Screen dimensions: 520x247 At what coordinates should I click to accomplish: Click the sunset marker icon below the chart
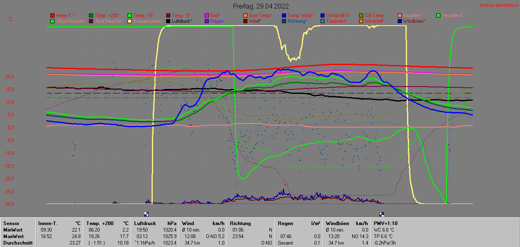click(x=381, y=214)
